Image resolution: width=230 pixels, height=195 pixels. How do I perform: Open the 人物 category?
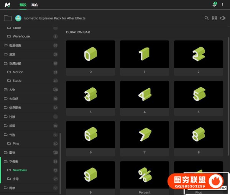[12, 90]
